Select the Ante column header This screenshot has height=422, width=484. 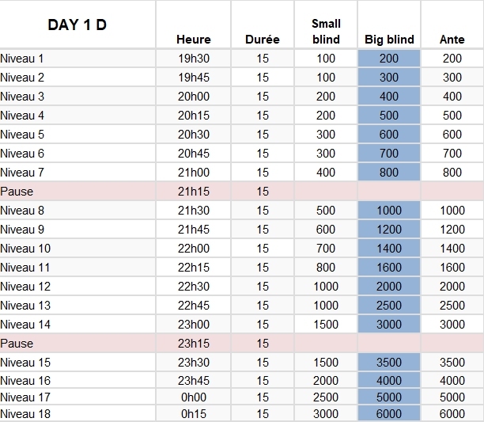452,40
